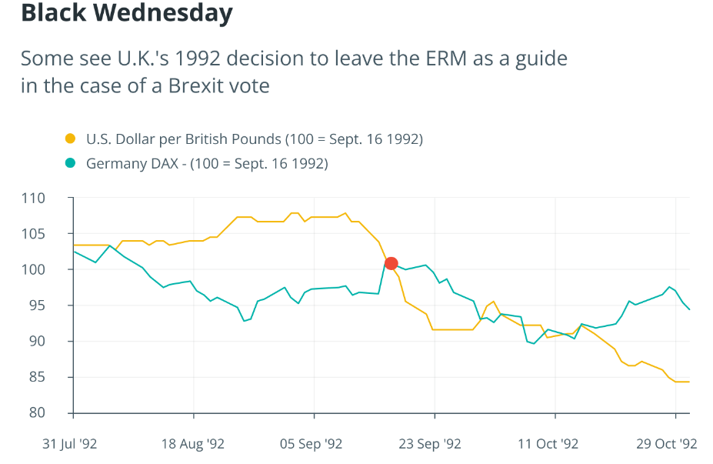
Task: Click the 23 Sep '92 date label
Action: click(431, 444)
